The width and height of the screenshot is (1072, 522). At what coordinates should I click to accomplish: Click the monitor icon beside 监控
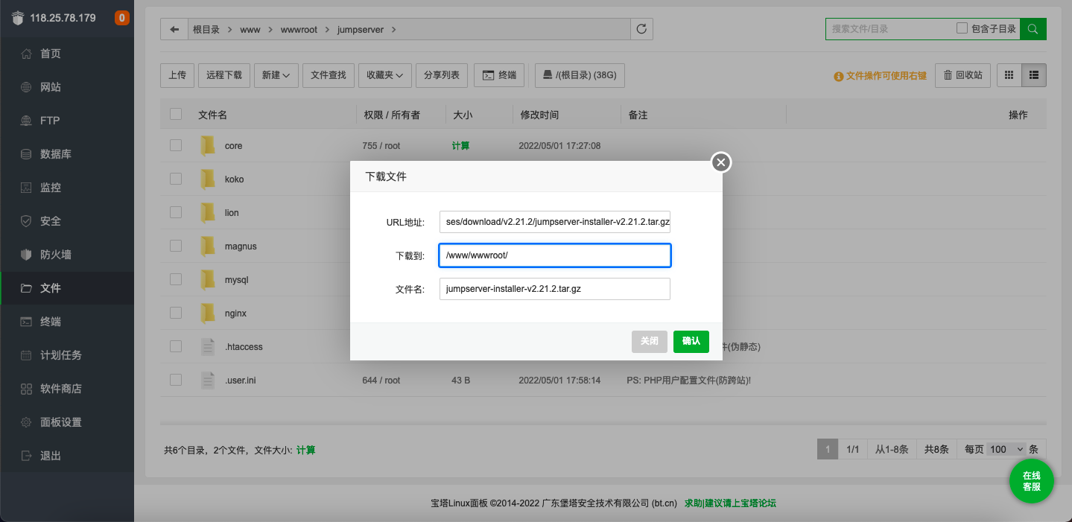click(26, 188)
